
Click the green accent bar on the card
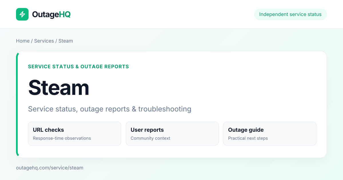(x=17, y=104)
